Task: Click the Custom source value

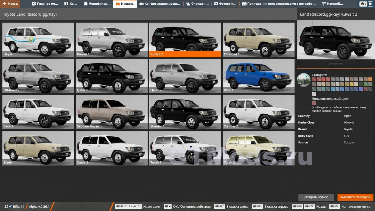Action: 349,142
